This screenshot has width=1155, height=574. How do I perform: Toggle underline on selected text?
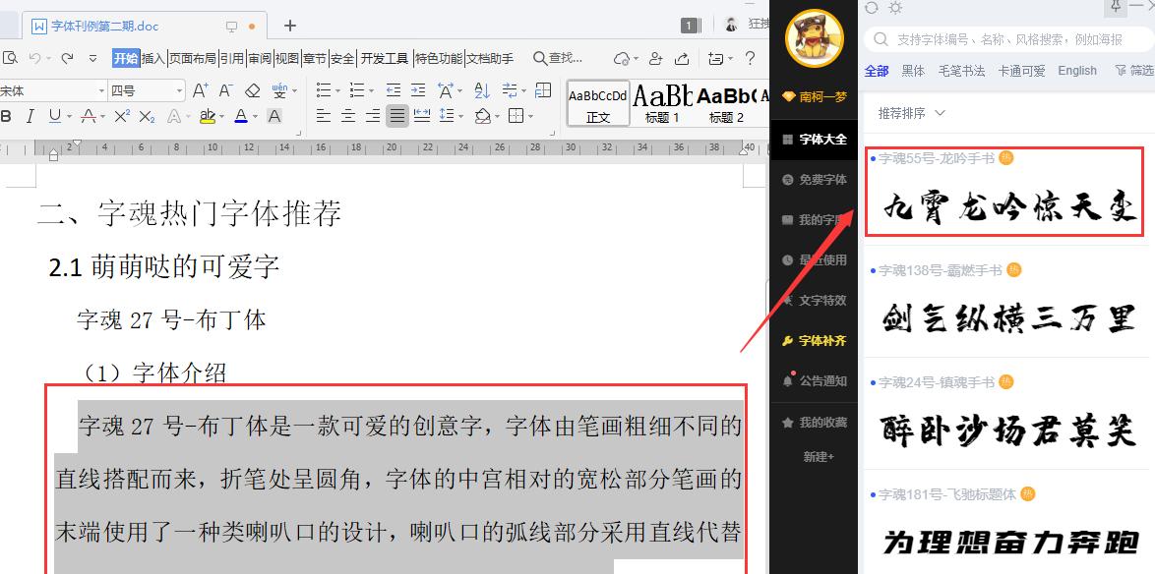[x=54, y=116]
